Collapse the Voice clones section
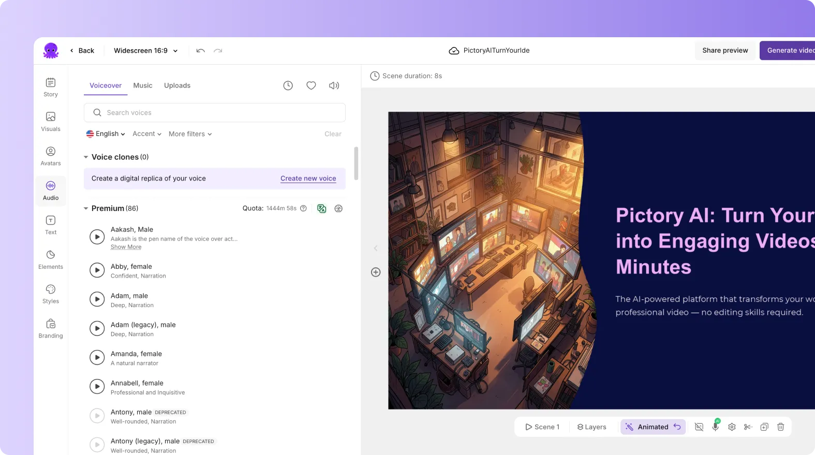Viewport: 815px width, 455px height. coord(86,157)
